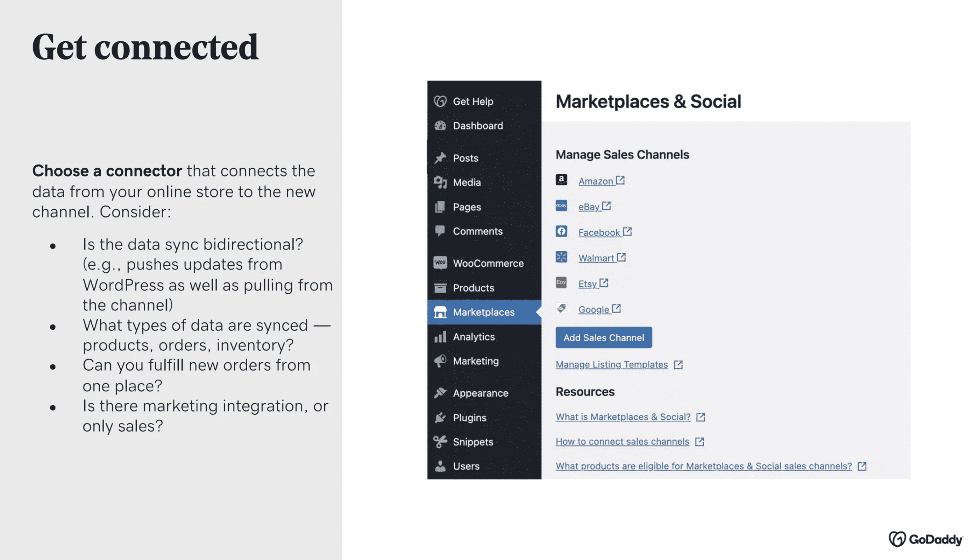Open the eligible products resource link
The height and width of the screenshot is (560, 973).
[x=704, y=467]
